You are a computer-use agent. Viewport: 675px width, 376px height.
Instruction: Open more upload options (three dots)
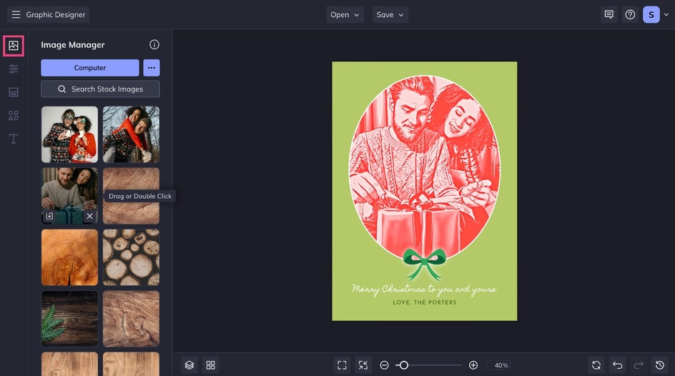pos(152,67)
